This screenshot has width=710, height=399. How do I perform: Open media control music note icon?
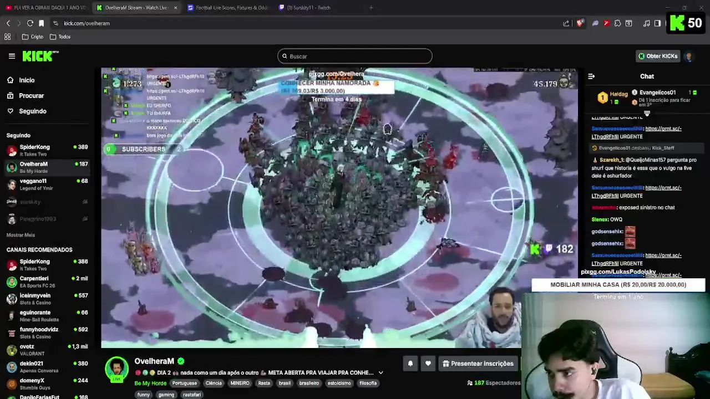click(x=646, y=23)
